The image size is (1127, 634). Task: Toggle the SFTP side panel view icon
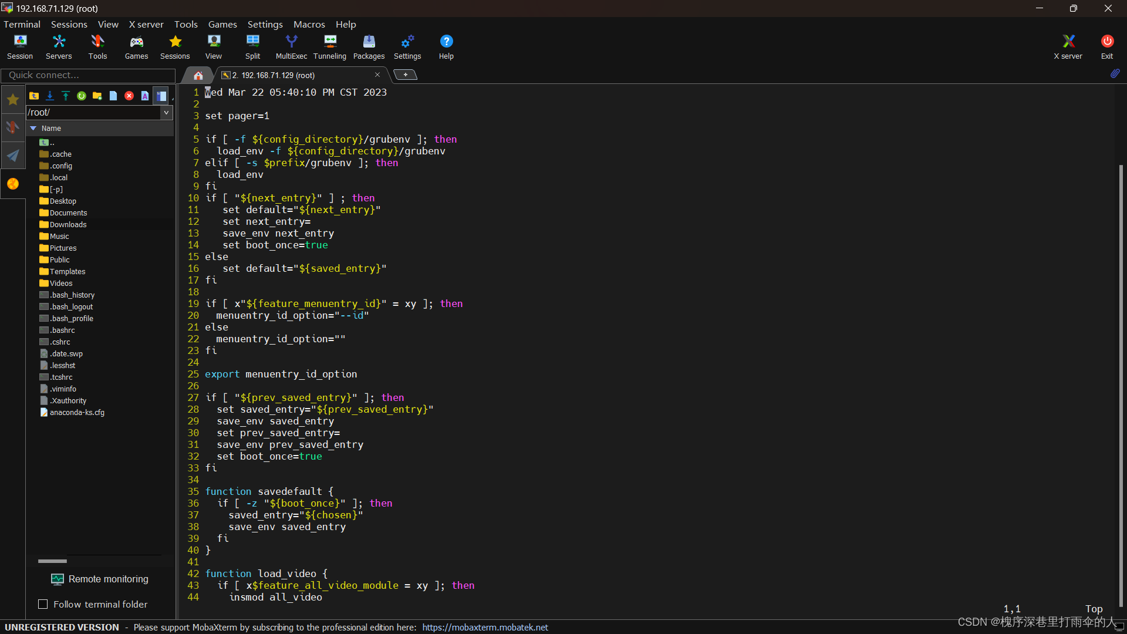tap(161, 96)
